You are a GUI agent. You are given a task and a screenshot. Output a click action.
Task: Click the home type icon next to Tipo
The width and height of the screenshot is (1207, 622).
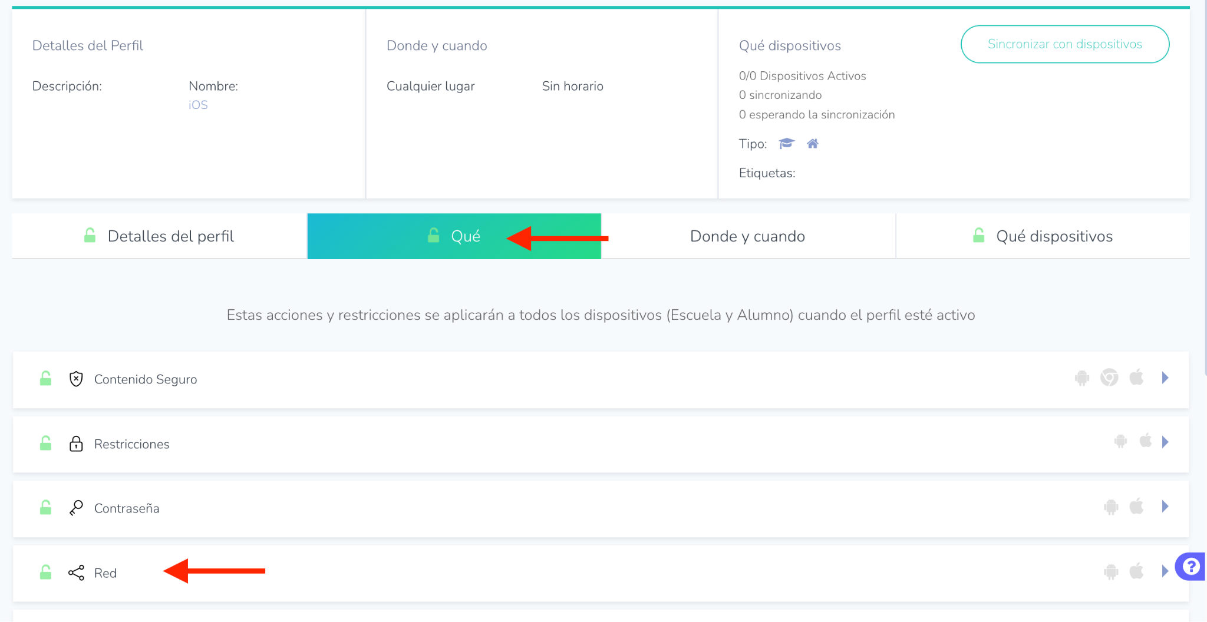click(x=813, y=144)
